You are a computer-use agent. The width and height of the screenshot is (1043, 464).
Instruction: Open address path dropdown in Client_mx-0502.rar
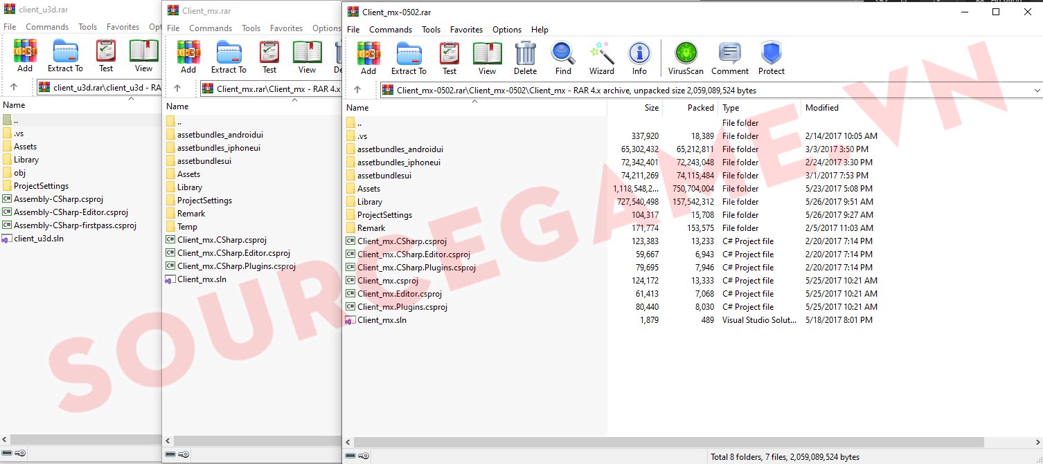pos(1037,90)
